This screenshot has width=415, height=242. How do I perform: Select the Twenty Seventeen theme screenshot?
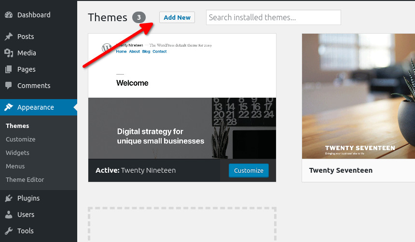coord(359,96)
